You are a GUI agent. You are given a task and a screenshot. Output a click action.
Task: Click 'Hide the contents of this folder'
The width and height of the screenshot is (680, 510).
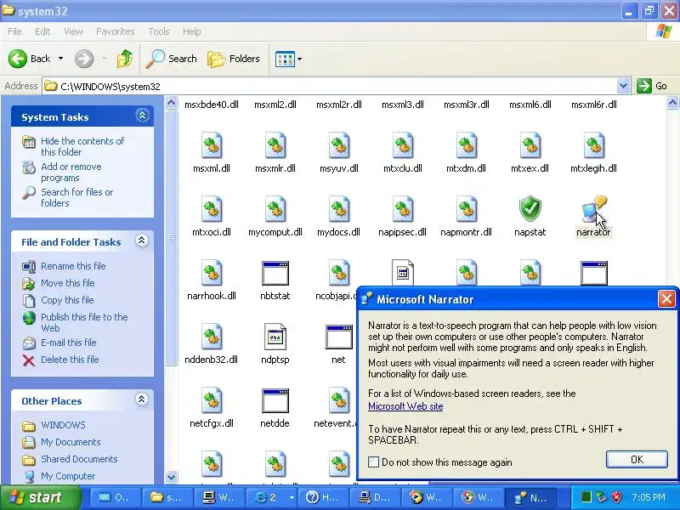coord(82,146)
